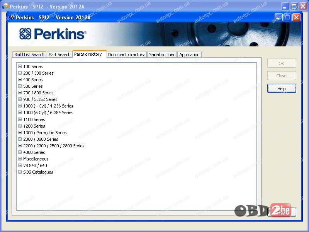Expand the V8 540 / 640 node
309x232 pixels.
(20, 165)
